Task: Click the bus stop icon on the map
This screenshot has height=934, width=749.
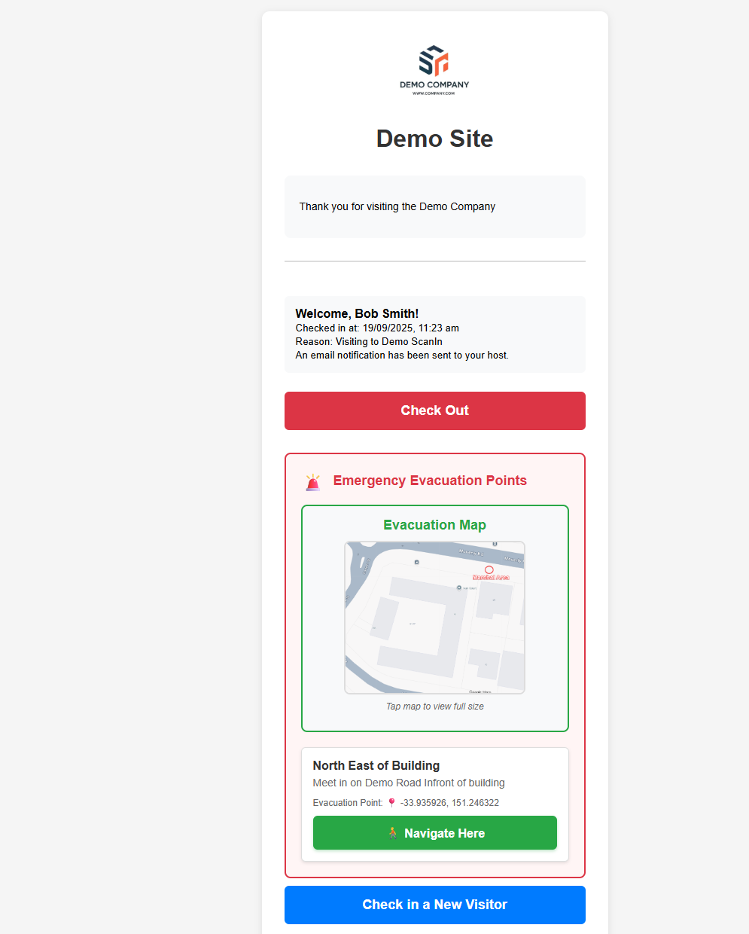Action: click(417, 562)
